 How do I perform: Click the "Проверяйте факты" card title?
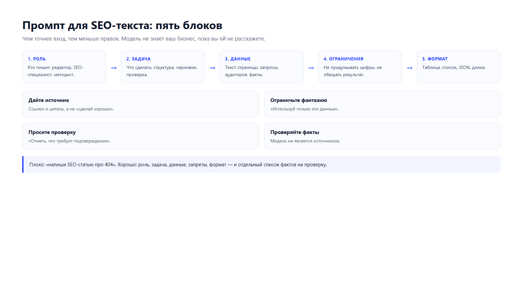point(295,132)
